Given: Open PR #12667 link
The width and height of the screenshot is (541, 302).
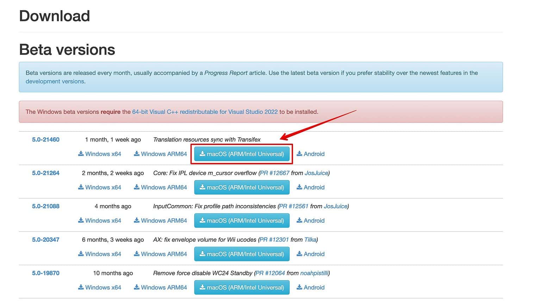Looking at the screenshot, I should click(x=275, y=173).
